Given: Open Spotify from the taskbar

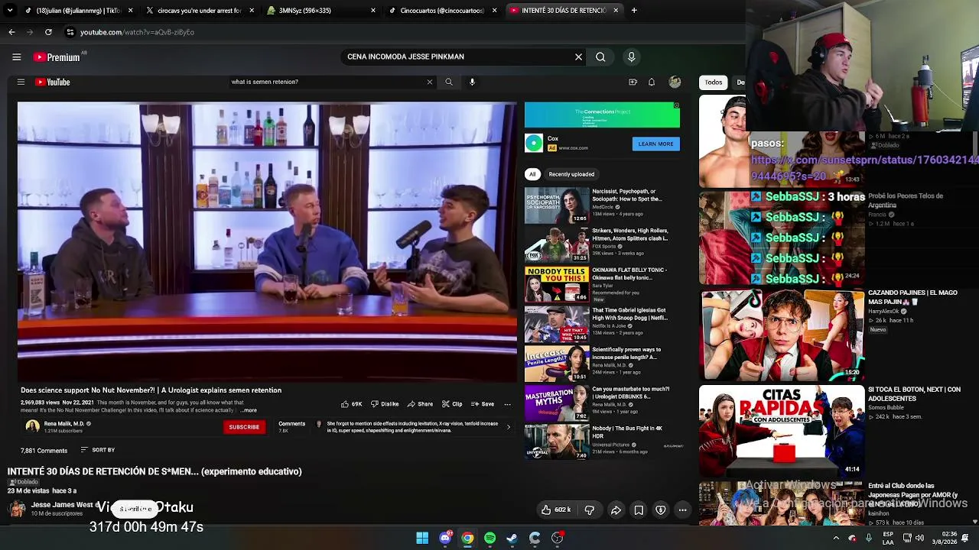Looking at the screenshot, I should [489, 538].
